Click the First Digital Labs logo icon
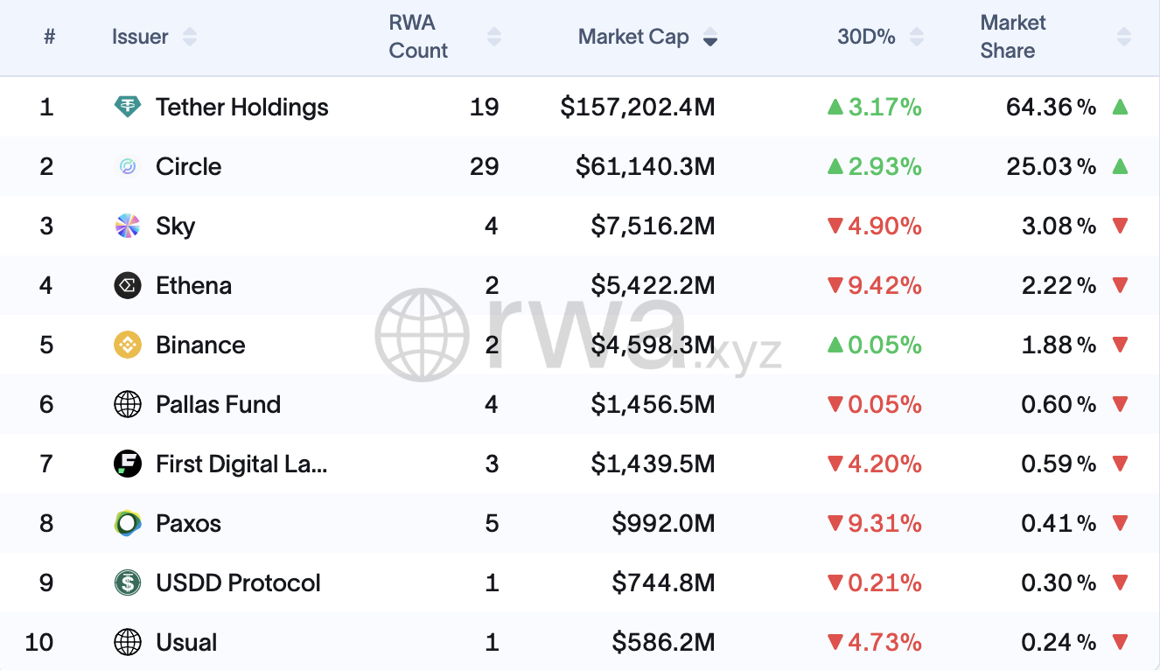This screenshot has width=1160, height=670. pyautogui.click(x=128, y=464)
